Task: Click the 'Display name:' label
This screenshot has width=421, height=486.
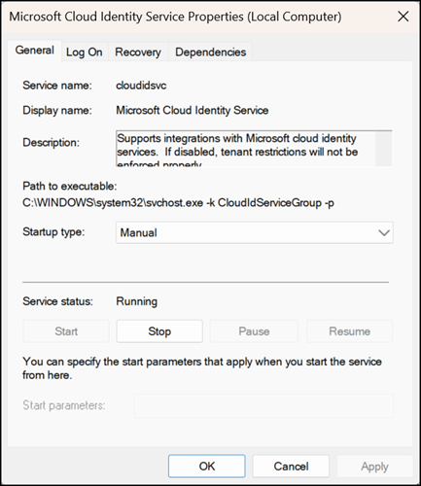Action: tap(57, 111)
